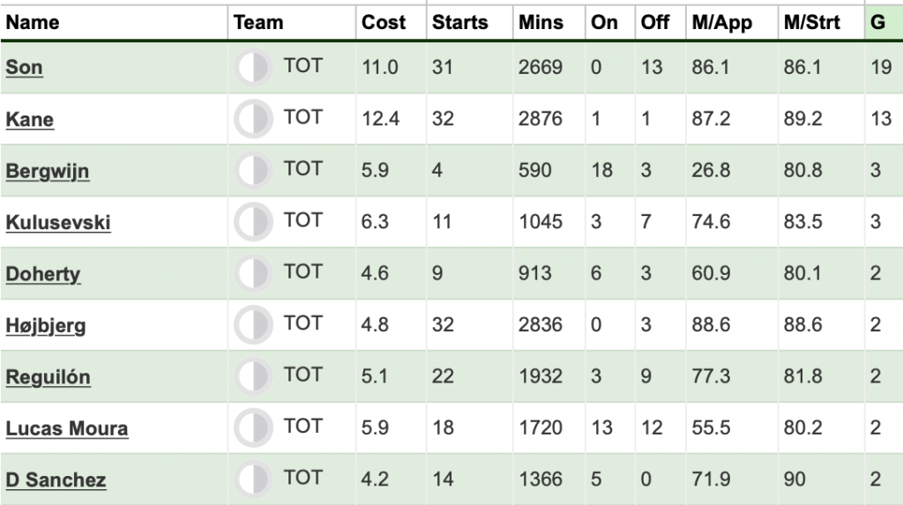The height and width of the screenshot is (505, 903).
Task: Click the team badge icon in Doherty's row
Action: point(253,273)
